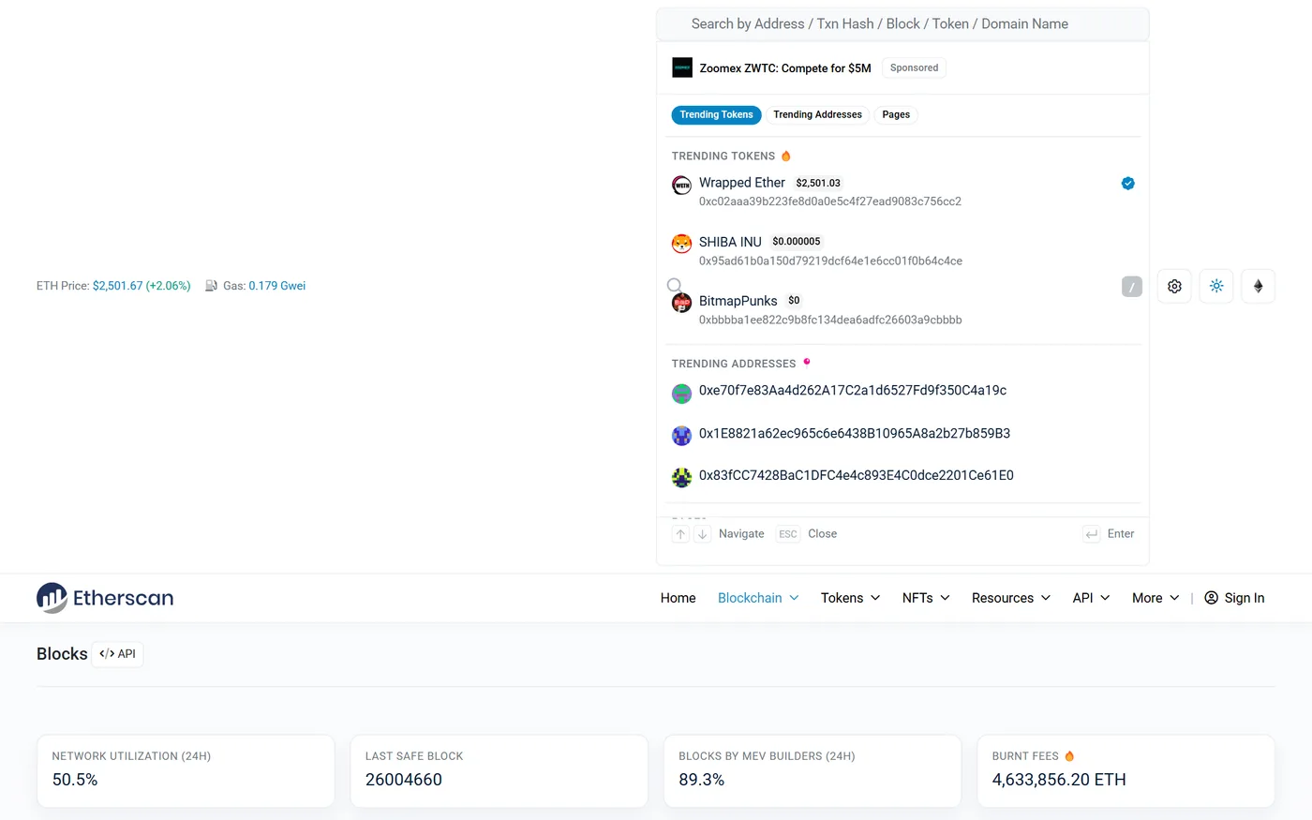1312x820 pixels.
Task: Open the SHIBA INU token result
Action: (903, 250)
